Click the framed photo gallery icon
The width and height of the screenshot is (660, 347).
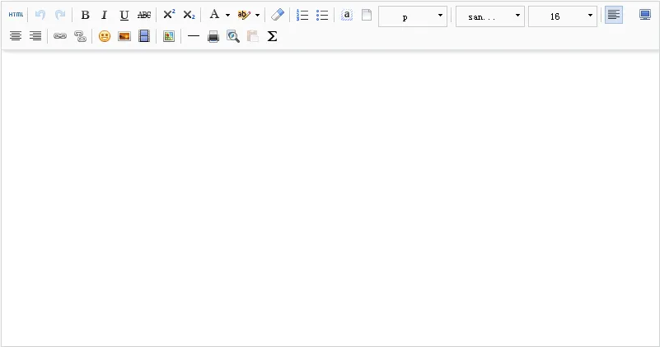point(169,36)
